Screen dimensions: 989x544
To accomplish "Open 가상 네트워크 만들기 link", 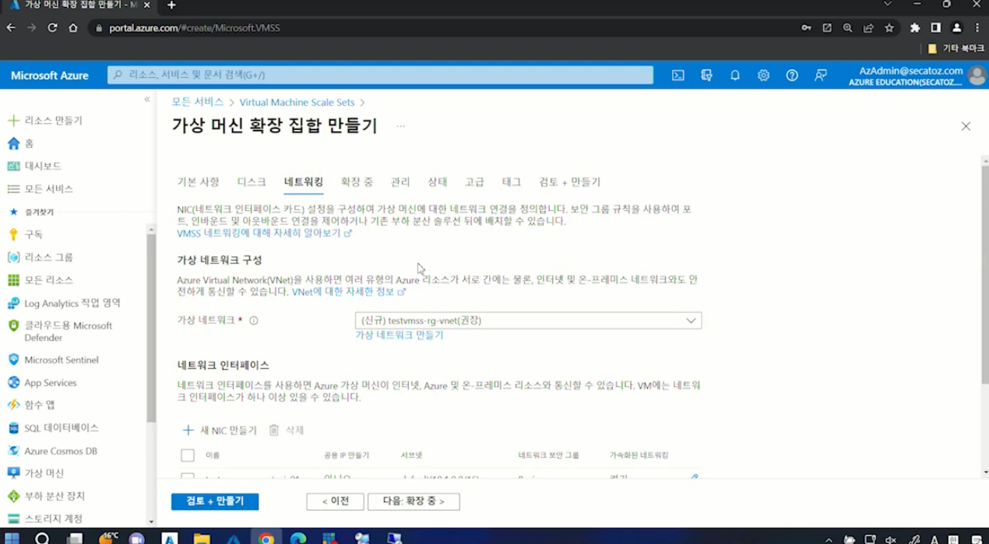I will click(x=399, y=335).
